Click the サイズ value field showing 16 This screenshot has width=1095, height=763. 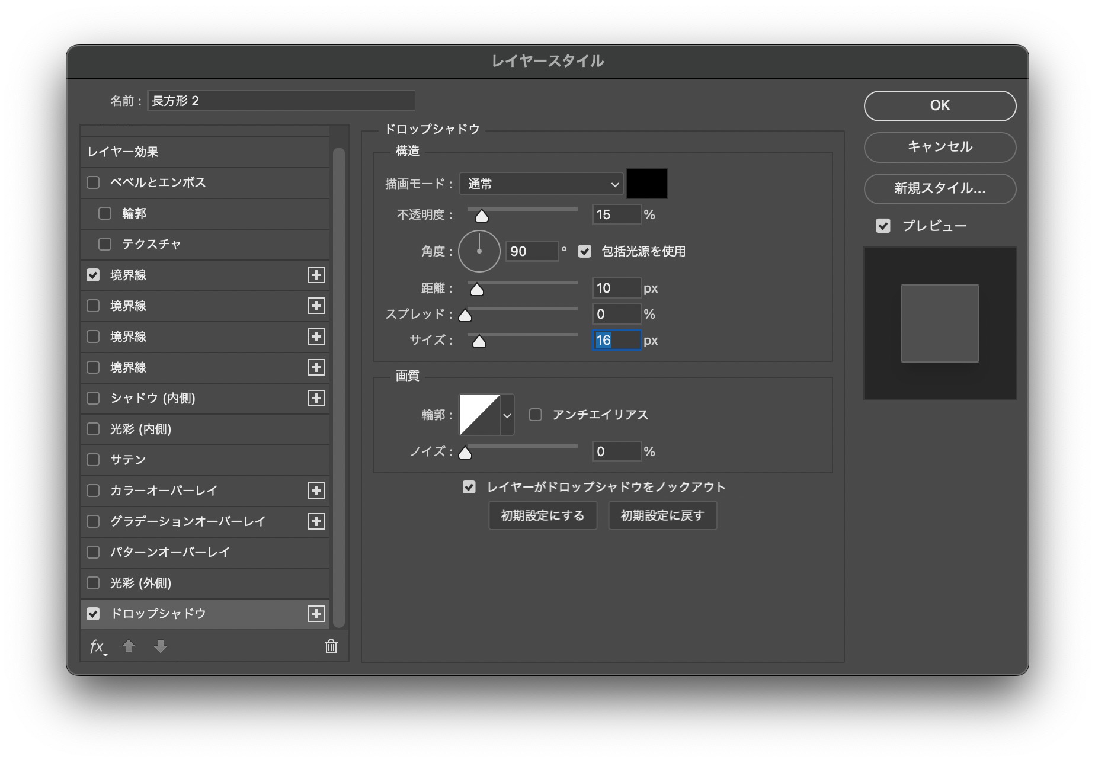(x=616, y=340)
